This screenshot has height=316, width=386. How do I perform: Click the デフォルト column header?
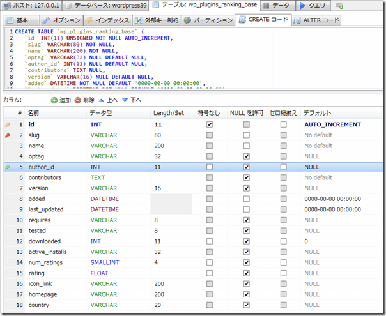coord(342,113)
